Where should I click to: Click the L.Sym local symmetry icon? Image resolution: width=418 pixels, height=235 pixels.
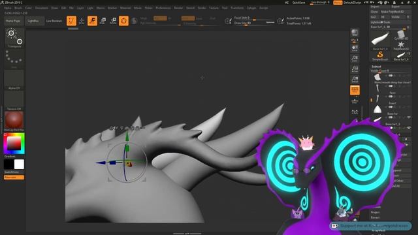click(x=355, y=112)
